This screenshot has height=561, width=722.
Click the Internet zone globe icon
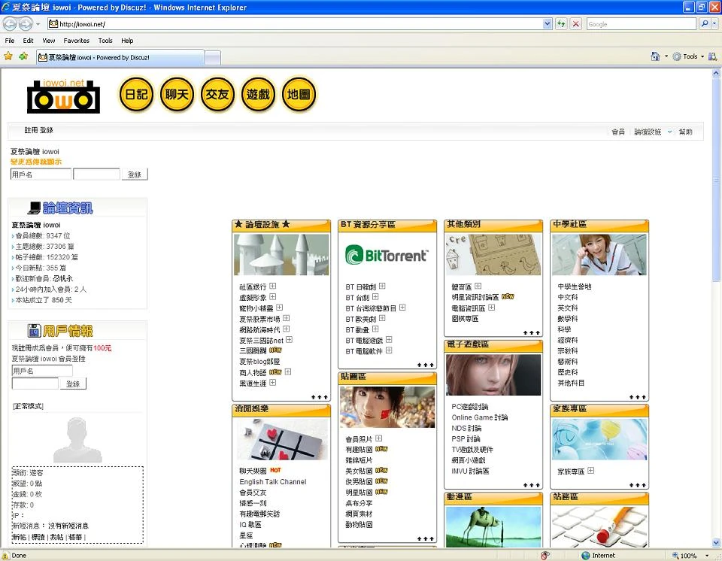[585, 556]
